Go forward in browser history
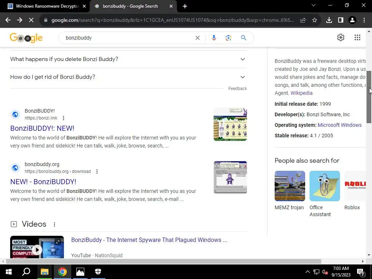372x279 pixels. pos(20,20)
